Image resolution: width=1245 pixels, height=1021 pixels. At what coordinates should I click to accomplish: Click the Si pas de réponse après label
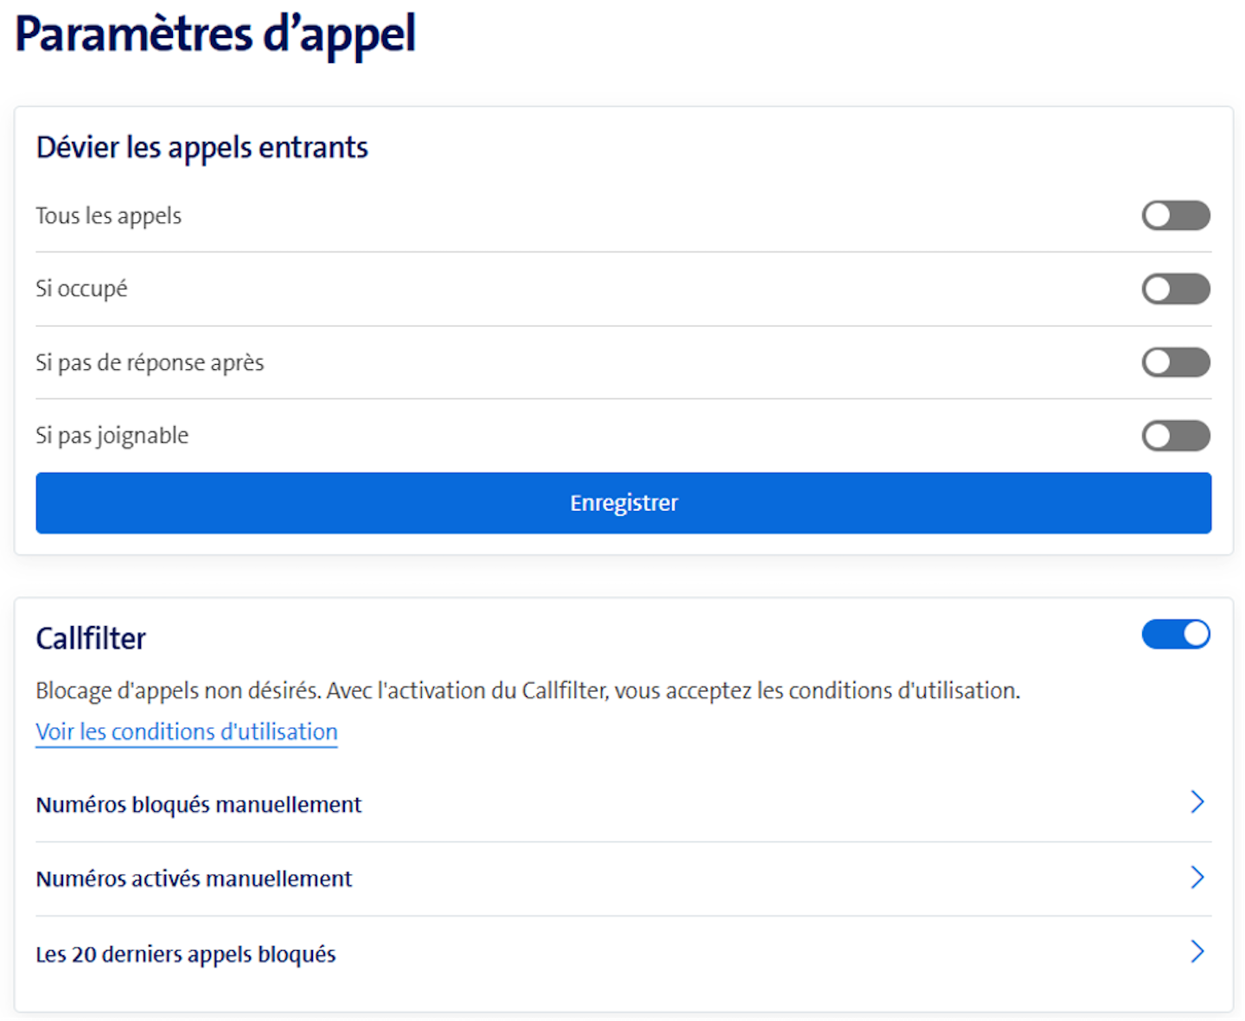point(150,362)
